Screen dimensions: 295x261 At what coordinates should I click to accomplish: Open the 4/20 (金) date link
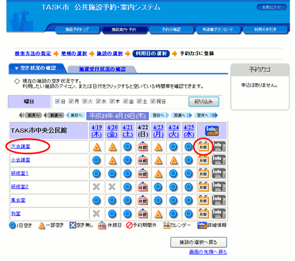pyautogui.click(x=112, y=131)
